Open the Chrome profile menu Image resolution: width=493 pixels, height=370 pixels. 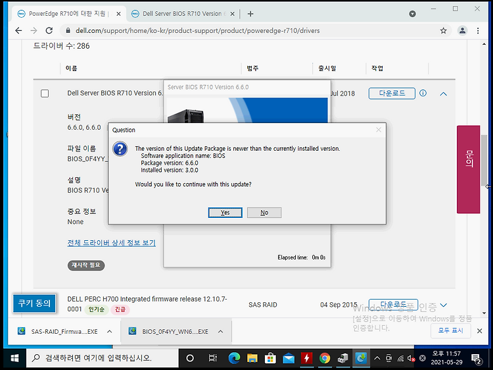(x=463, y=30)
